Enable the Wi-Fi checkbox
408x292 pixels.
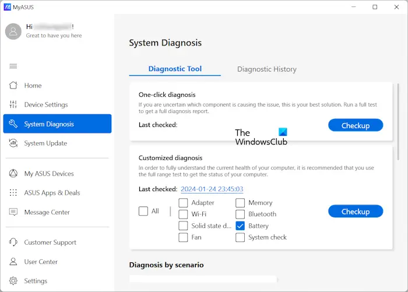click(x=183, y=214)
